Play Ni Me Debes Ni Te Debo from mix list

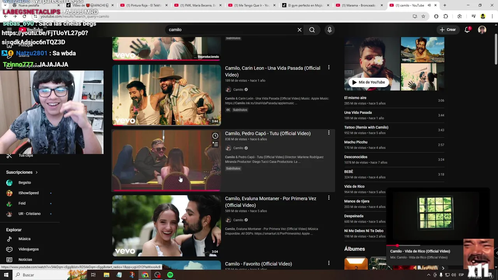[x=365, y=234]
